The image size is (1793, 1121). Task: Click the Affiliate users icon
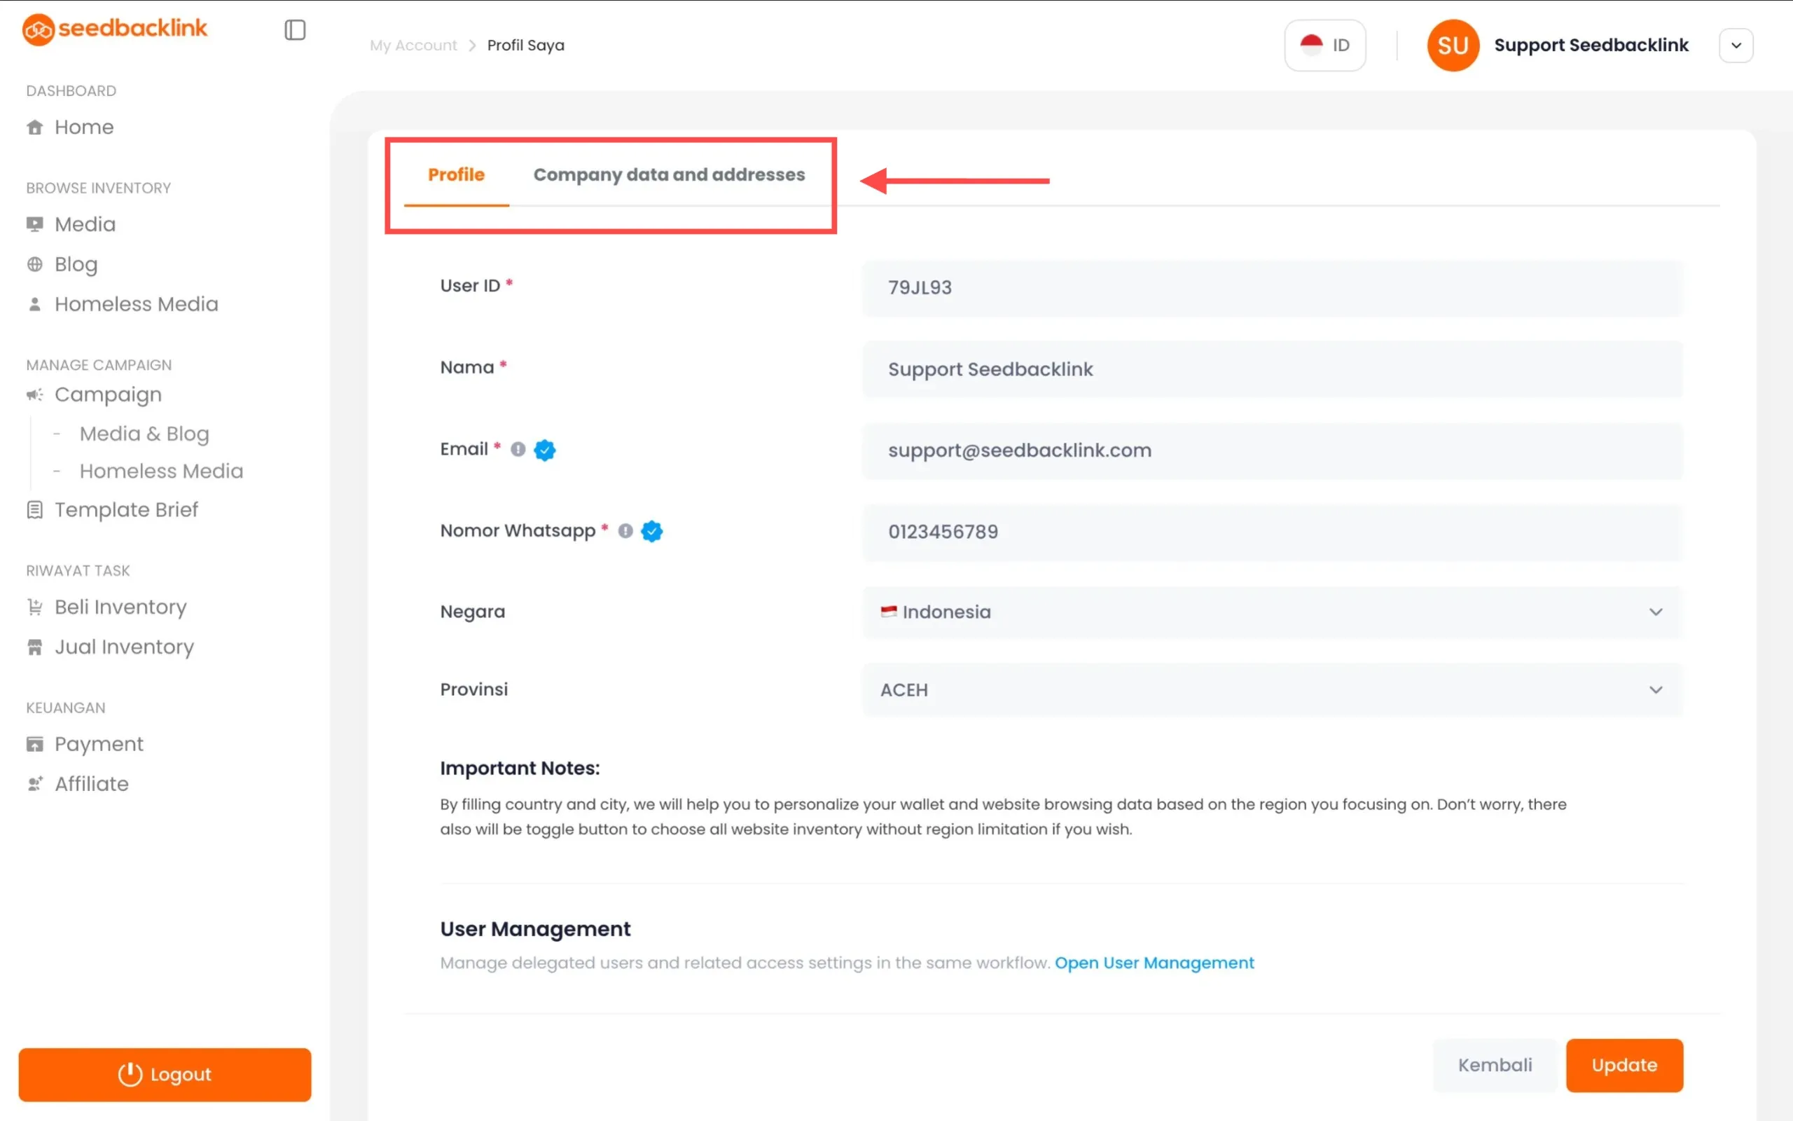tap(35, 784)
